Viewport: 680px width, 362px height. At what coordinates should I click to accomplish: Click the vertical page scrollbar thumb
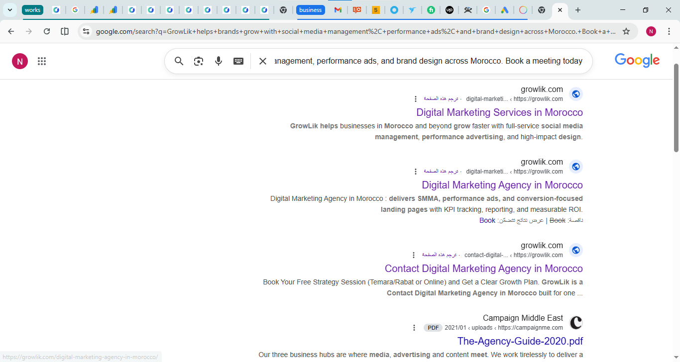click(676, 108)
